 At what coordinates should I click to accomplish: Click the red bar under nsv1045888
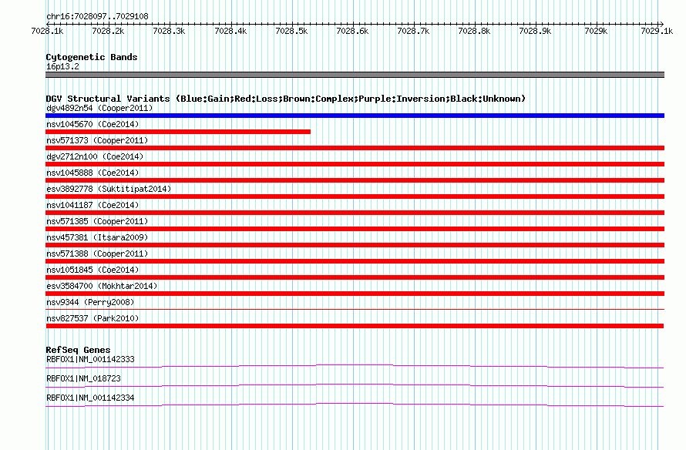[355, 180]
